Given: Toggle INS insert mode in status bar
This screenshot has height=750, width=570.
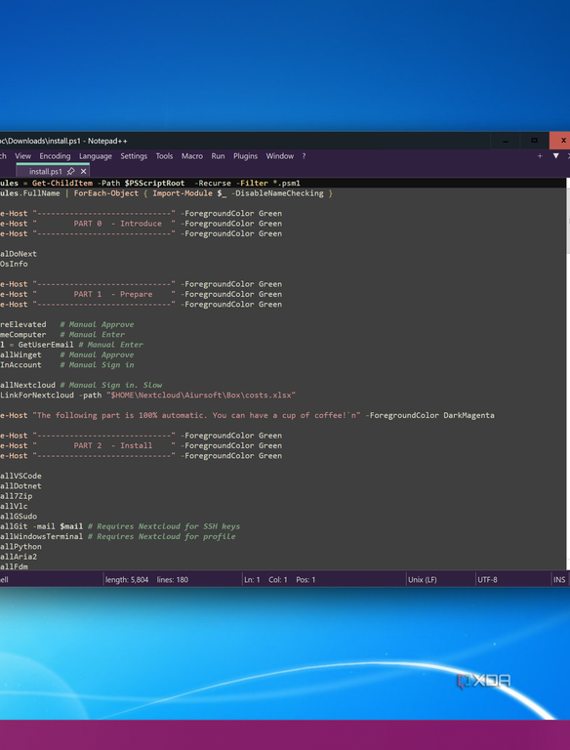Looking at the screenshot, I should [559, 580].
